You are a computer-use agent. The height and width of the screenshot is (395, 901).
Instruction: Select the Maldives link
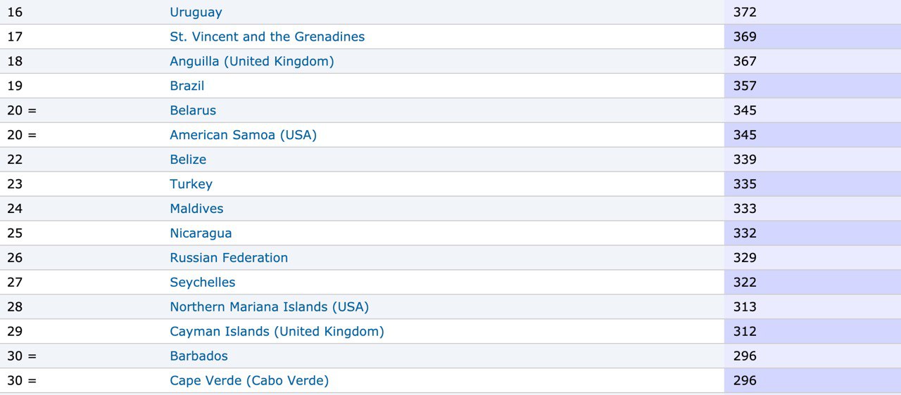point(196,209)
